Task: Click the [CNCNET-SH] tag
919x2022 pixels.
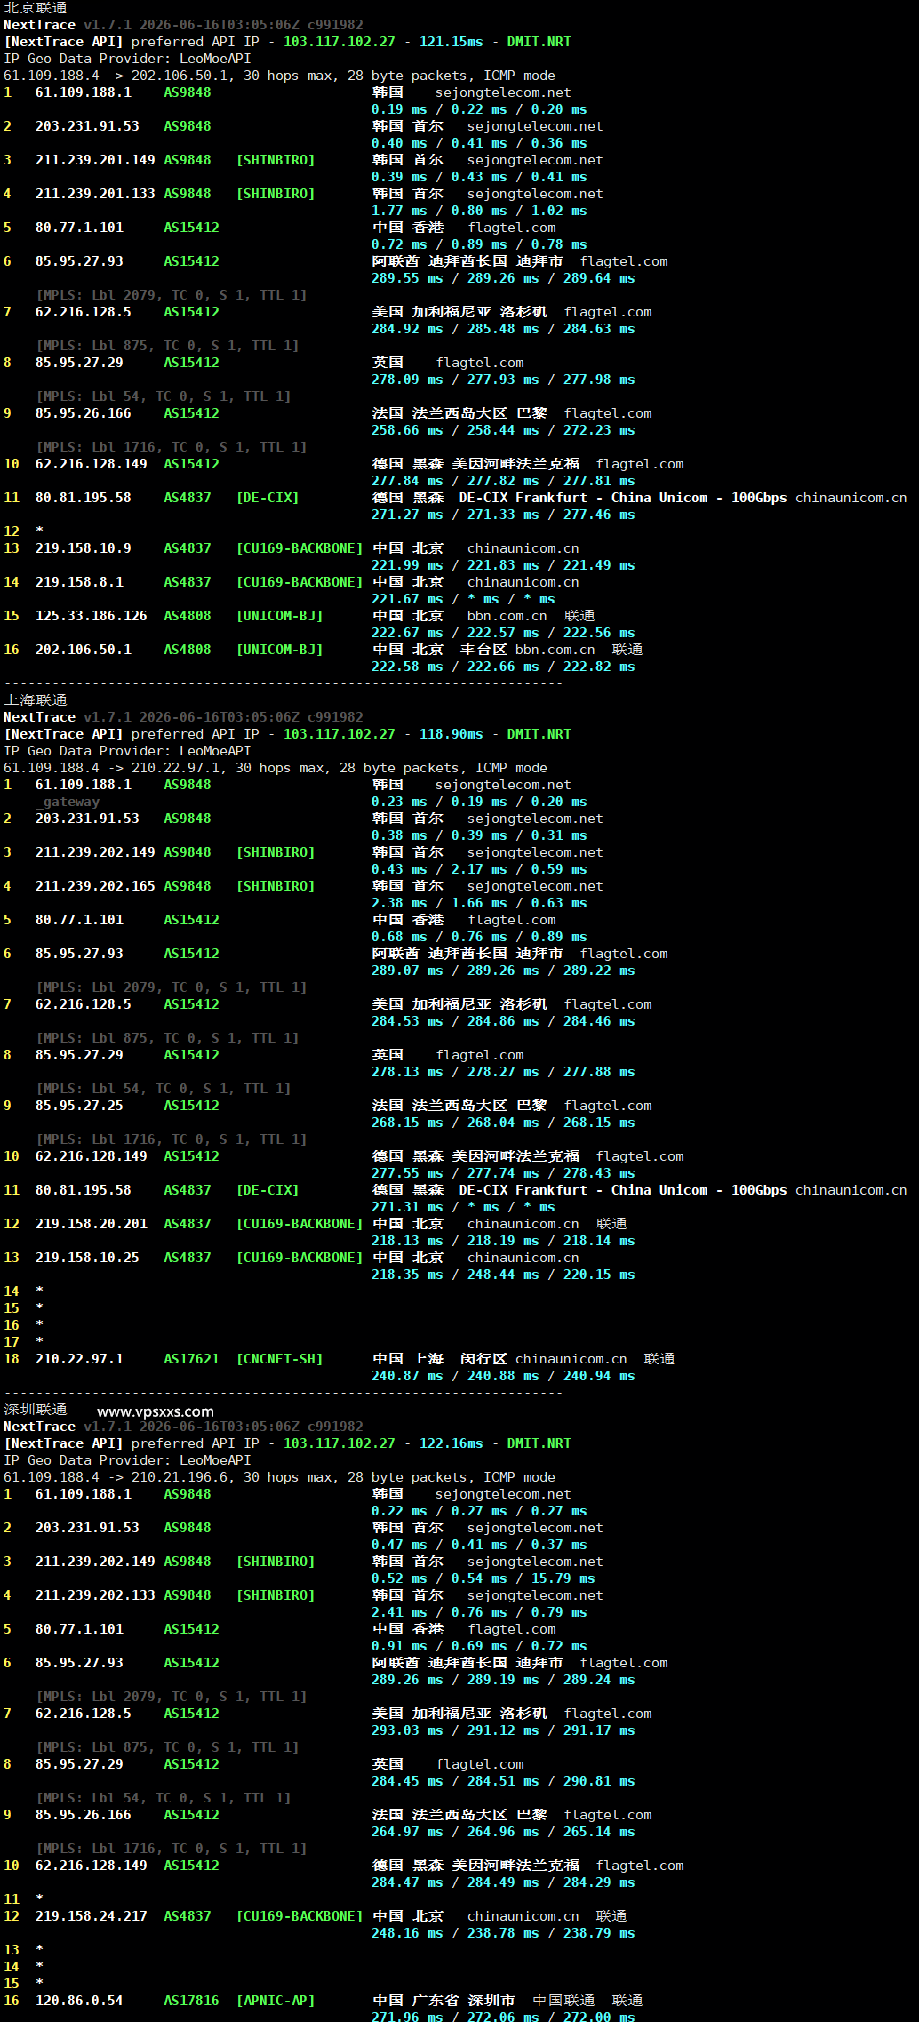Action: click(x=279, y=1359)
